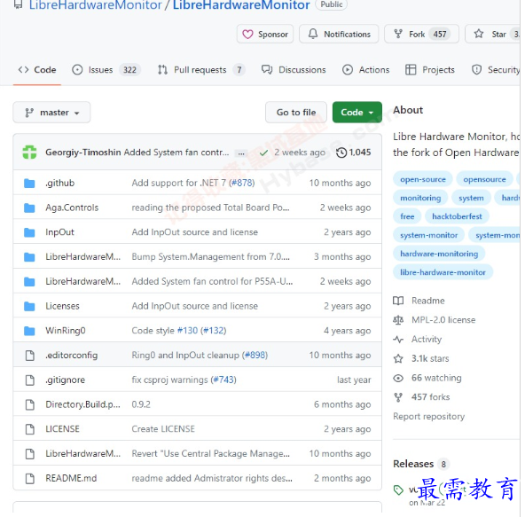Click the system-monitor topic tag
The image size is (525, 517).
(x=428, y=235)
